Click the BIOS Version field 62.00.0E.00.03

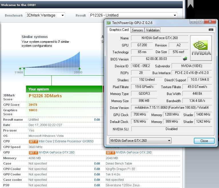pos(156,59)
